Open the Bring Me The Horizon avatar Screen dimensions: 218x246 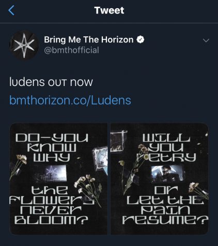[24, 45]
